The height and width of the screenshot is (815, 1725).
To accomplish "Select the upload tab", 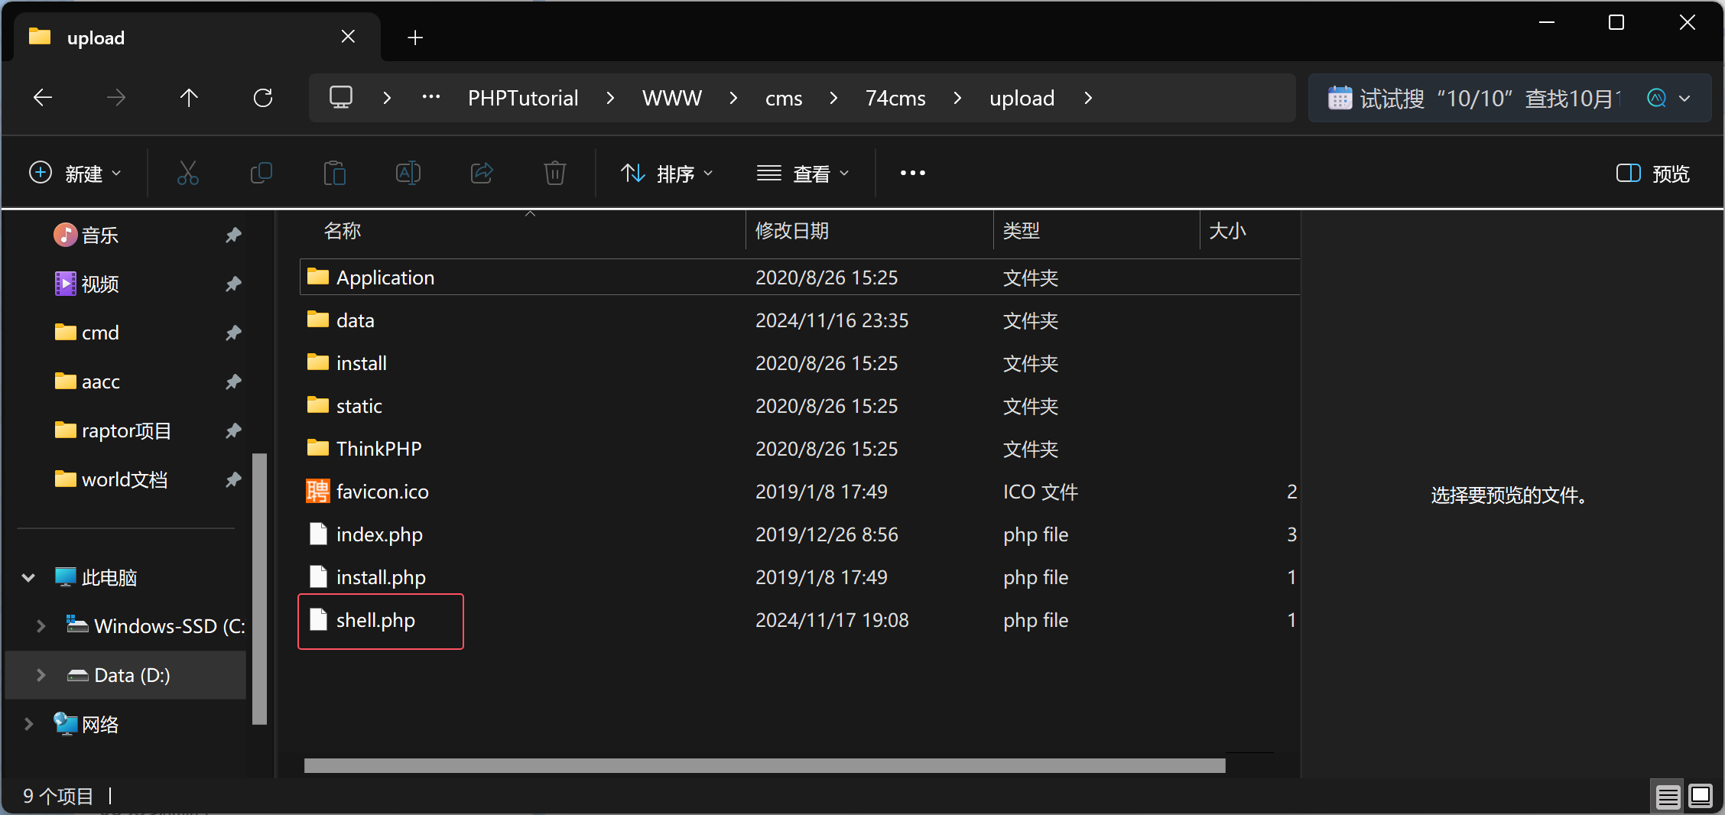I will pyautogui.click(x=197, y=37).
